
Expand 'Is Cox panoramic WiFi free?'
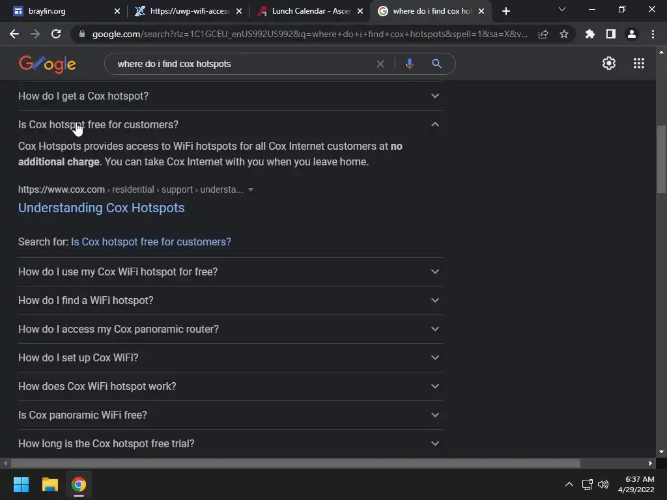[230, 415]
